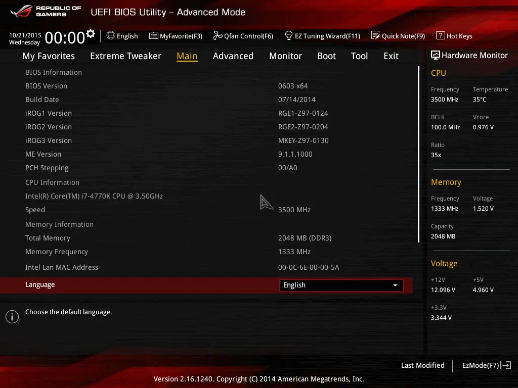This screenshot has width=518, height=388.
Task: Click ME Version label
Action: (x=44, y=154)
